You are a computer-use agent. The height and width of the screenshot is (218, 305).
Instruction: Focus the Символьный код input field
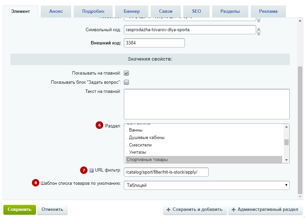(190, 30)
